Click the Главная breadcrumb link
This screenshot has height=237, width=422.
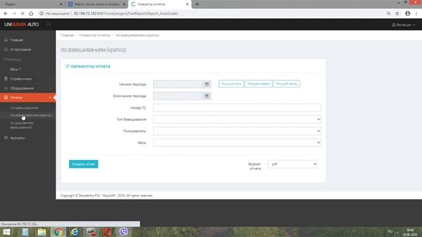[x=67, y=35]
